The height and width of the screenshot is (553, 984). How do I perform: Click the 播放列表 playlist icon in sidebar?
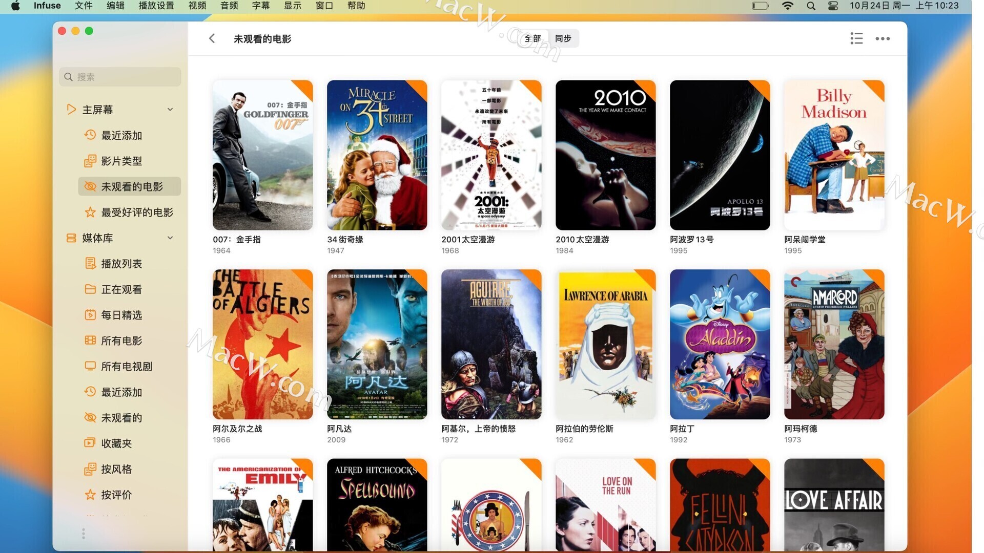pyautogui.click(x=91, y=263)
